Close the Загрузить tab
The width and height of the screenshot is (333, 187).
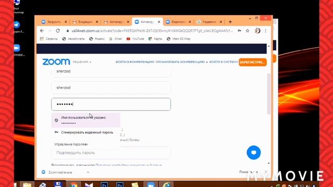point(66,22)
